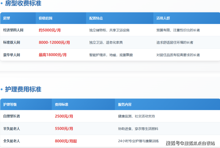
Task: Click the 8000元/月起 fee text
Action: click(66, 141)
